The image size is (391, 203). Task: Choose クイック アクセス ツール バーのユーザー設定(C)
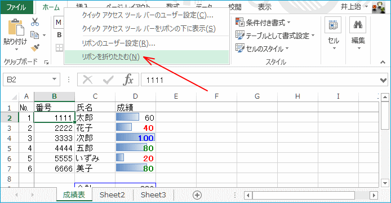tap(146, 15)
